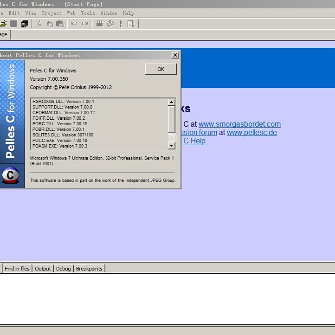Screen dimensions: 335x335
Task: Click the Copy toolbar icon
Action: 49,24
